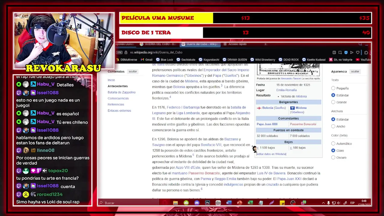Select Grande text size
The image size is (384, 216).
pyautogui.click(x=333, y=102)
